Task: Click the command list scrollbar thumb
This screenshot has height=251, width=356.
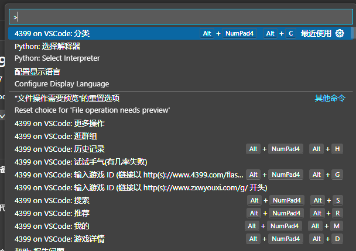Action: (352, 33)
